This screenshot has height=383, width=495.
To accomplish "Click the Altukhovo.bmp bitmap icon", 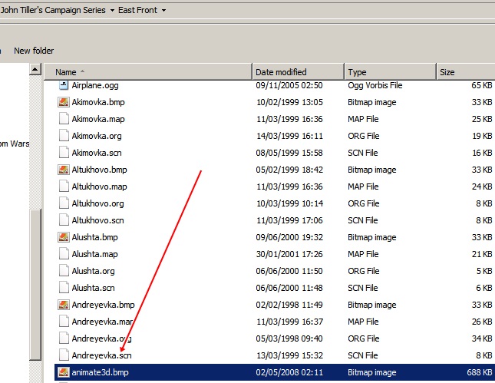I will tap(64, 170).
